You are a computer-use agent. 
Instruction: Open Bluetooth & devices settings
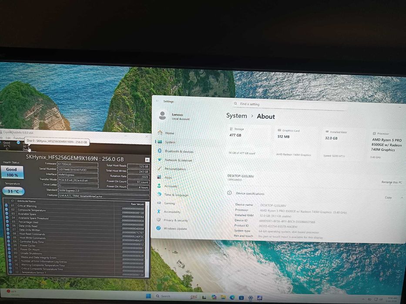pyautogui.click(x=175, y=151)
